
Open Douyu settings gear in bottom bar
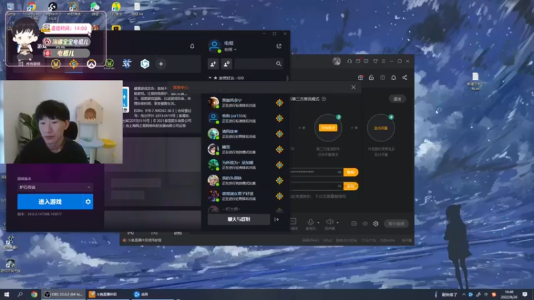click(376, 223)
